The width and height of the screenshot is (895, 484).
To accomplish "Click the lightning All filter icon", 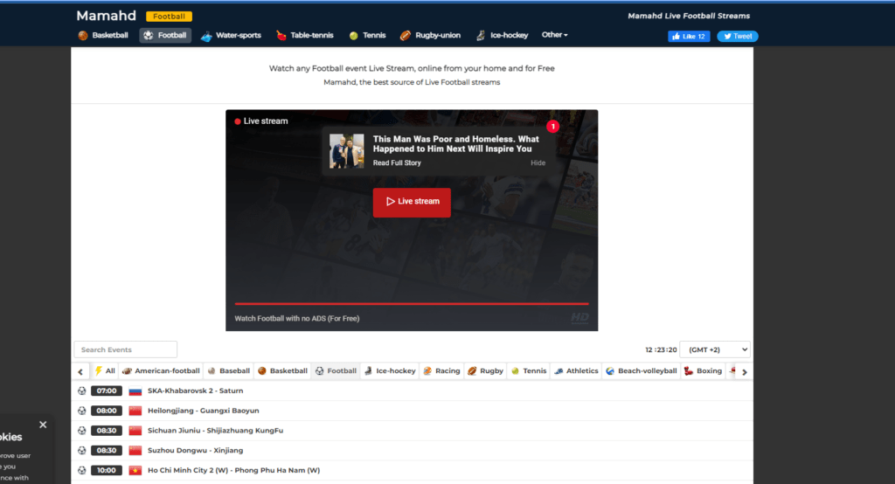I will click(99, 371).
